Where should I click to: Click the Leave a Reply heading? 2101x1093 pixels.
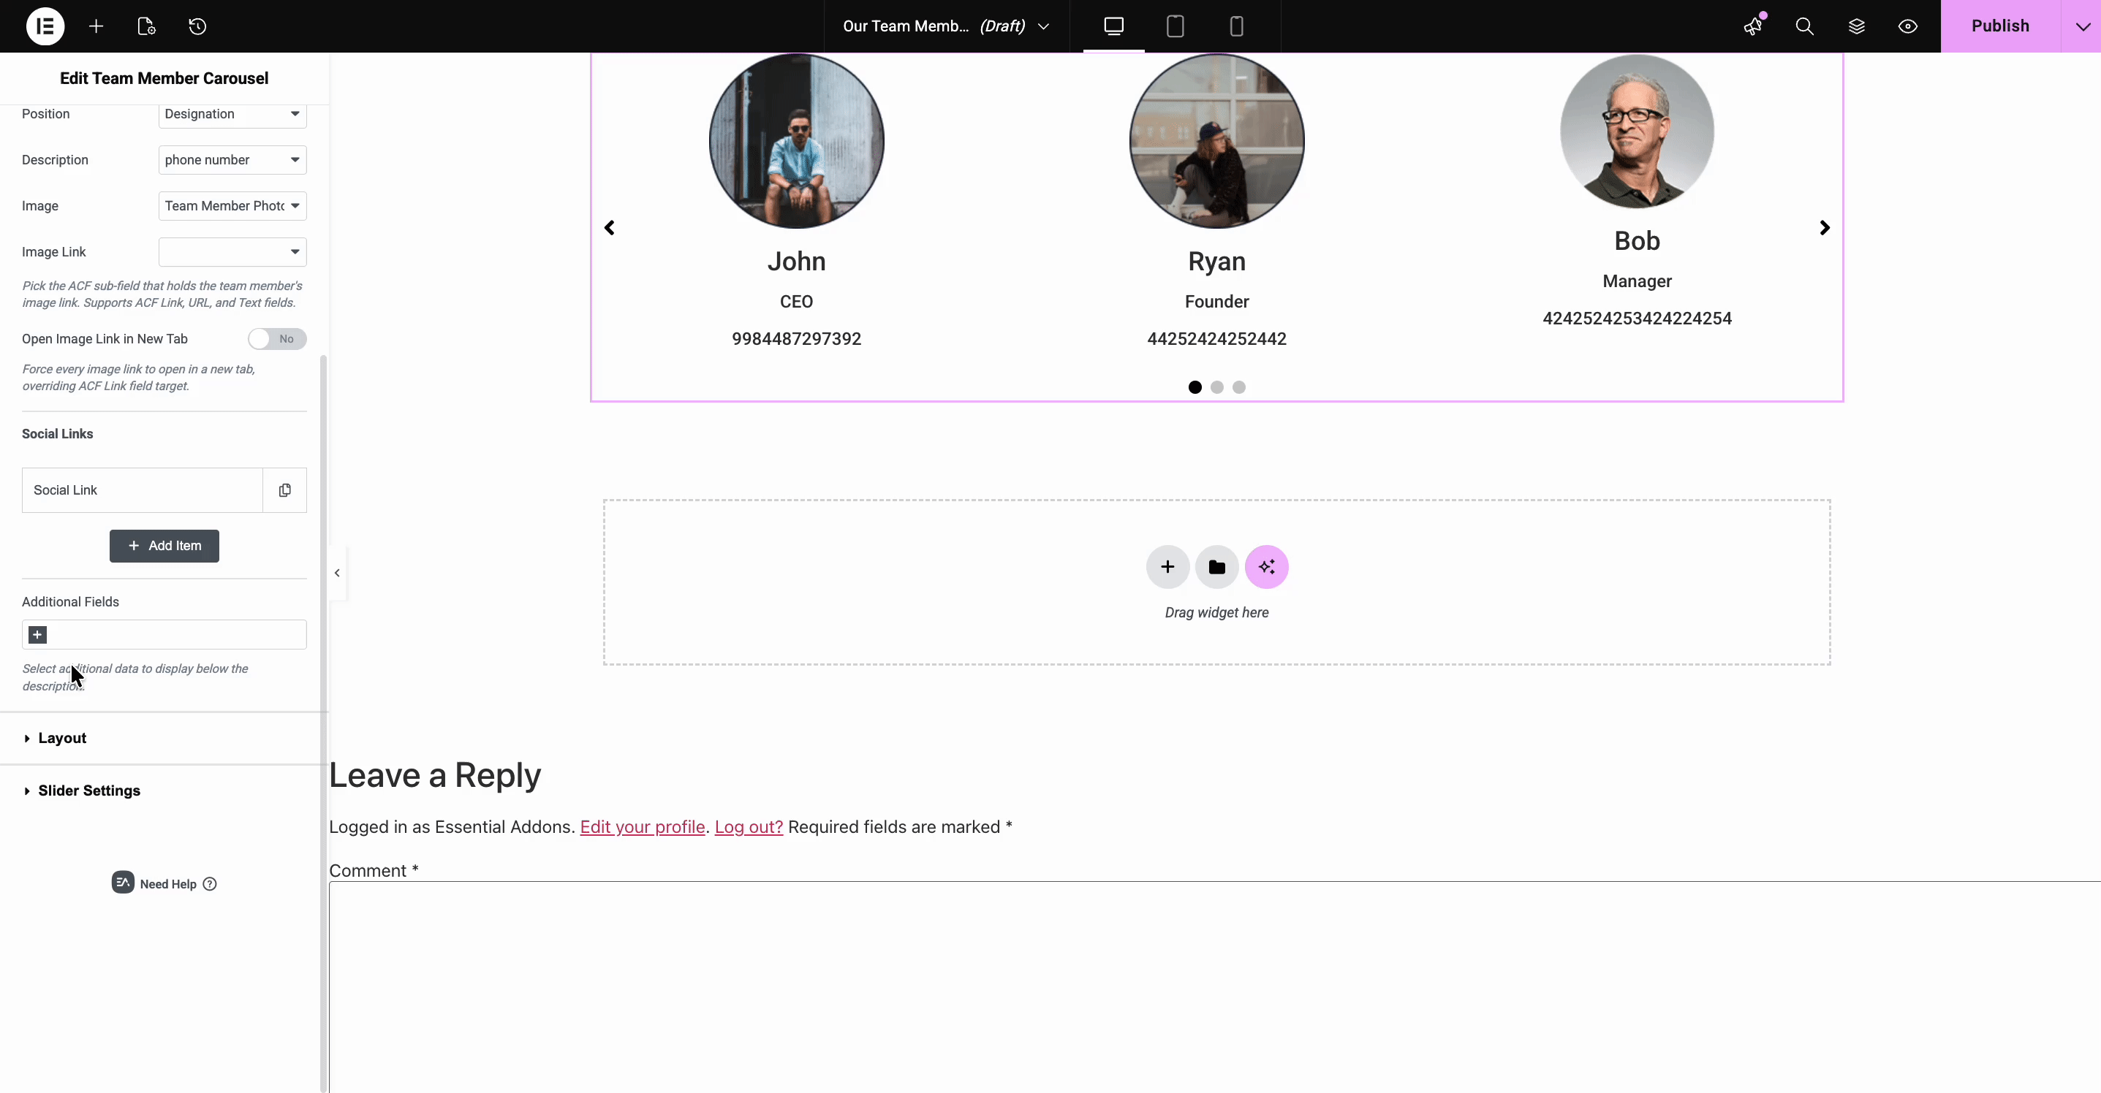[x=435, y=775]
